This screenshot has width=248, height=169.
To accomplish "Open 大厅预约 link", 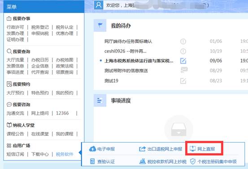I will pos(15,93).
